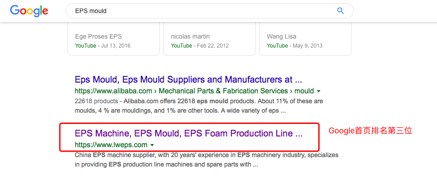Click the blue search magnifier icon
This screenshot has width=437, height=180.
(340, 11)
